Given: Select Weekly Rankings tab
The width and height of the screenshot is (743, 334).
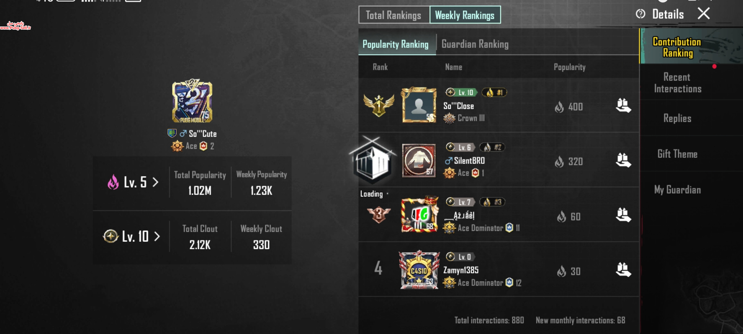Looking at the screenshot, I should coord(465,15).
